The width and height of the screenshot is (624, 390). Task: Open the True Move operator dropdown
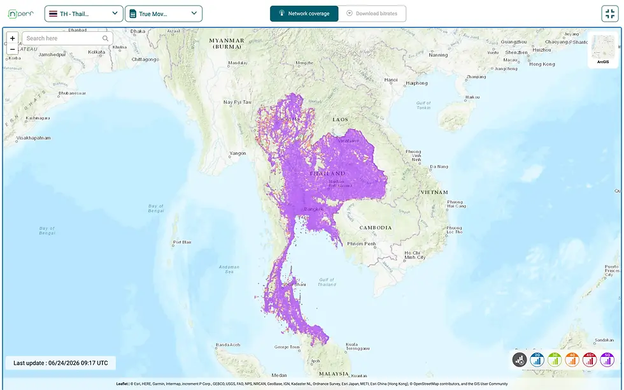click(164, 14)
